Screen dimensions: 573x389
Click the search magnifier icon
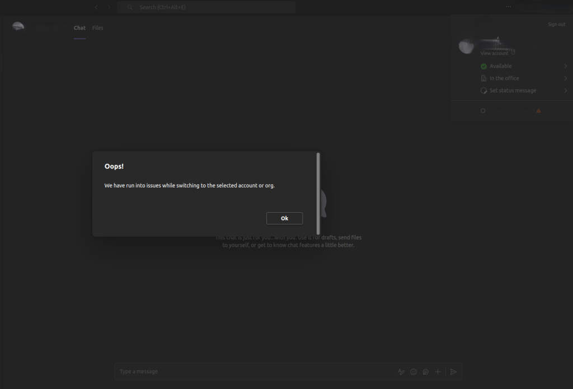(130, 7)
